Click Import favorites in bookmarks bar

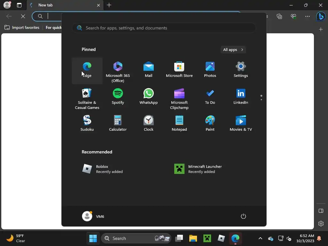22,28
